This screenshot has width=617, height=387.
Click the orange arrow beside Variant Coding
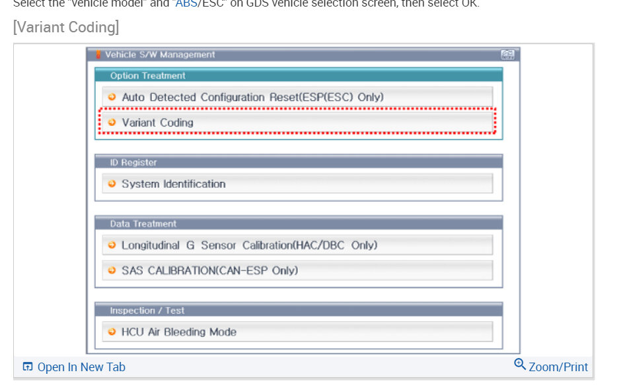[x=112, y=123]
